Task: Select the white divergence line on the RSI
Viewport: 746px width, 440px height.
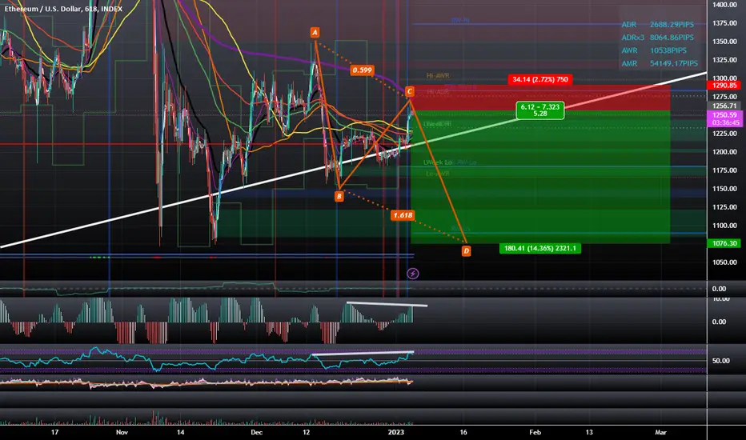Action: [x=363, y=354]
